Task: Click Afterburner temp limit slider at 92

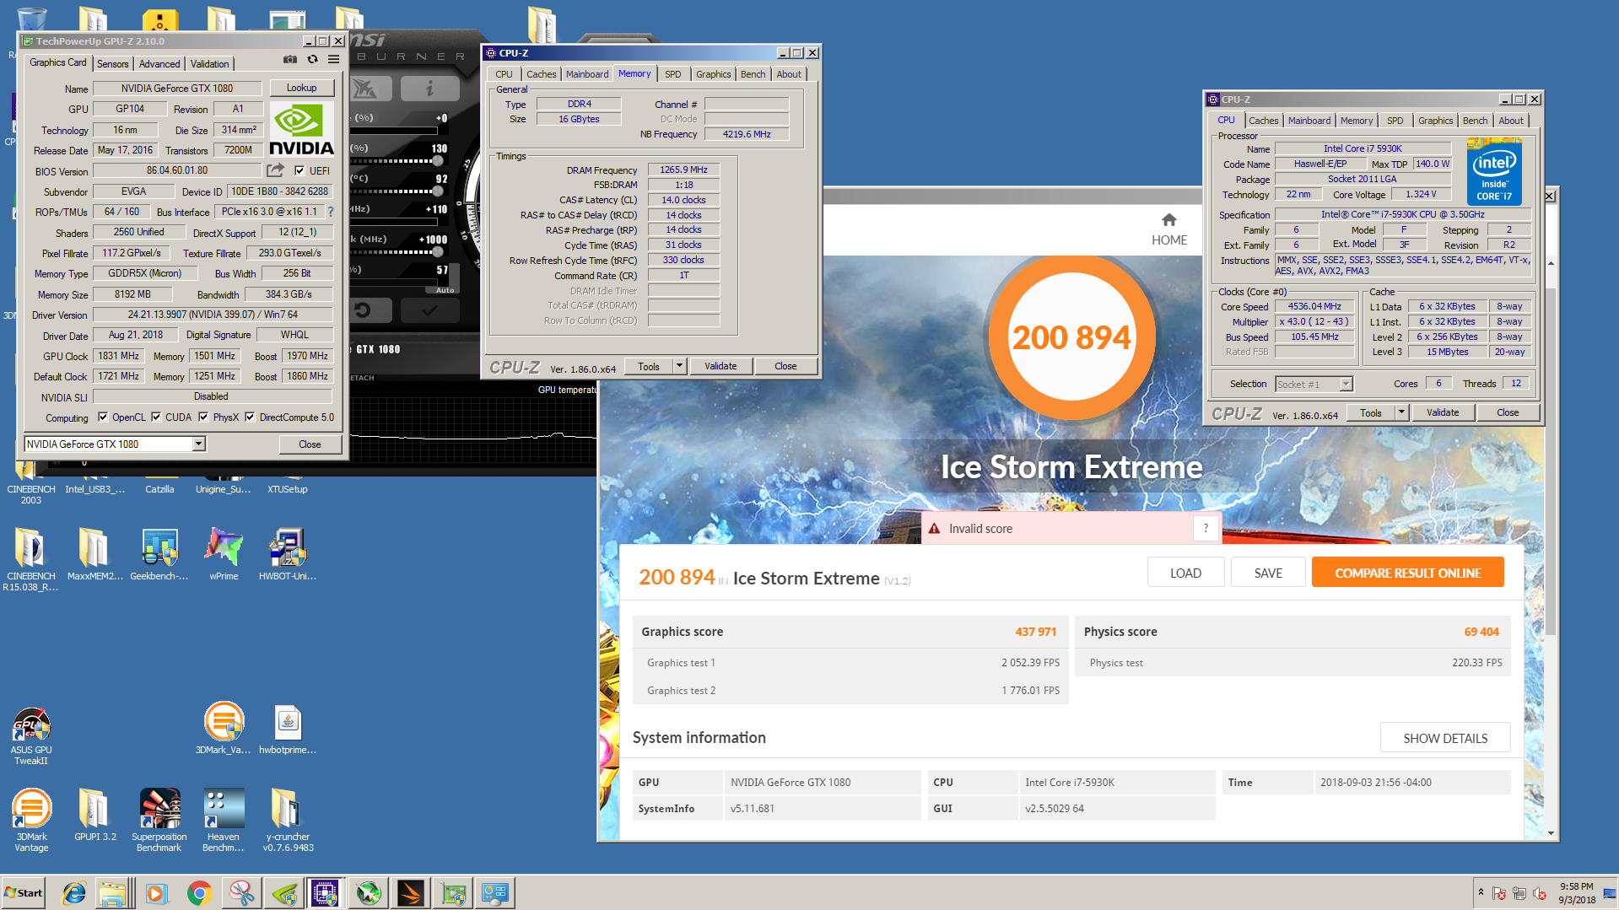Action: [x=438, y=191]
